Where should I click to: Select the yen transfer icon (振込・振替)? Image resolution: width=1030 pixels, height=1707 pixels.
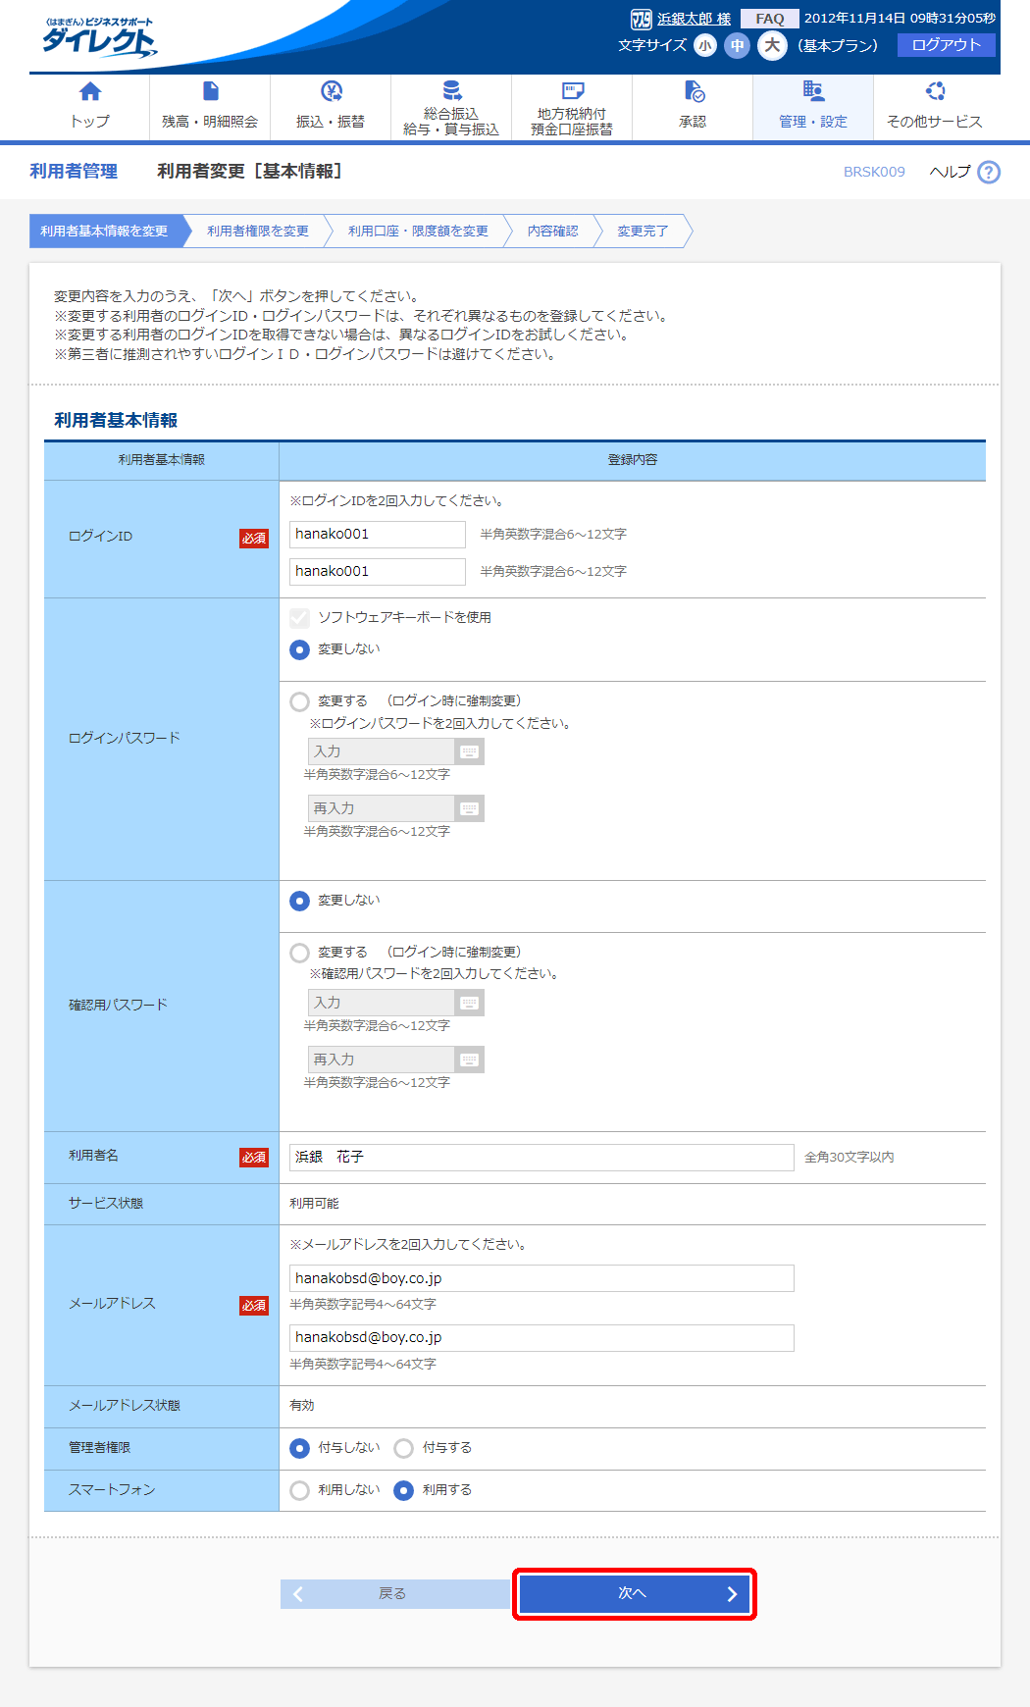click(x=331, y=92)
